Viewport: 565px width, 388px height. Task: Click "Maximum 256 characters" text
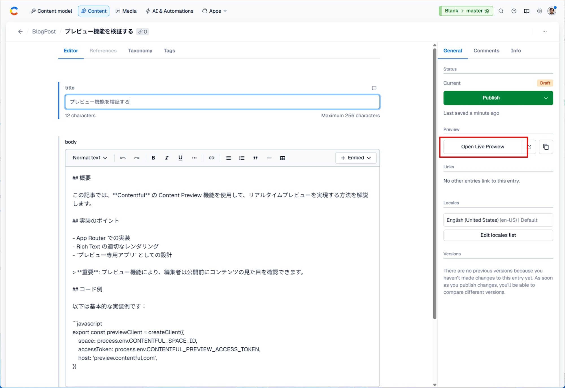tap(350, 116)
